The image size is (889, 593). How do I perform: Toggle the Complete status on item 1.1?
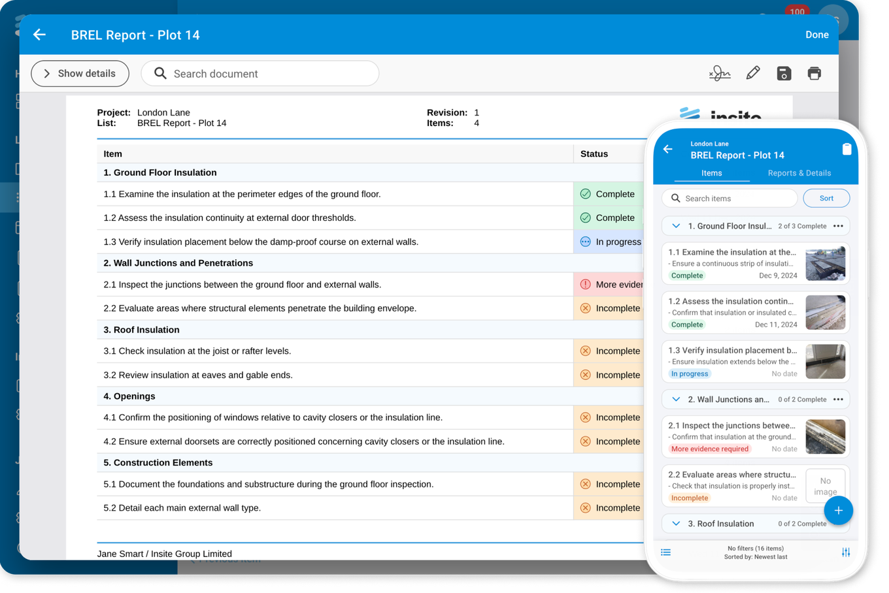(686, 276)
